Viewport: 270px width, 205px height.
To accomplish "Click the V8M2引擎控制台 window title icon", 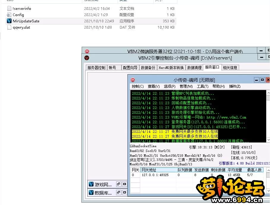I will (x=87, y=58).
